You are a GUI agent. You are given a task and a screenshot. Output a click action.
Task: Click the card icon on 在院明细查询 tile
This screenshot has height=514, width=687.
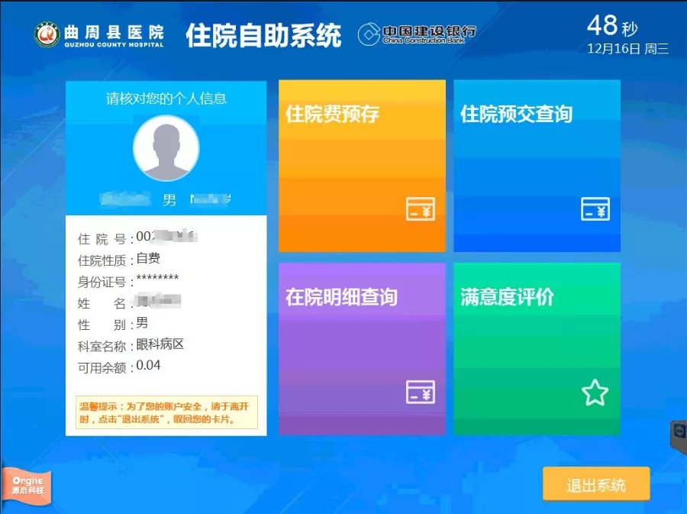[422, 393]
